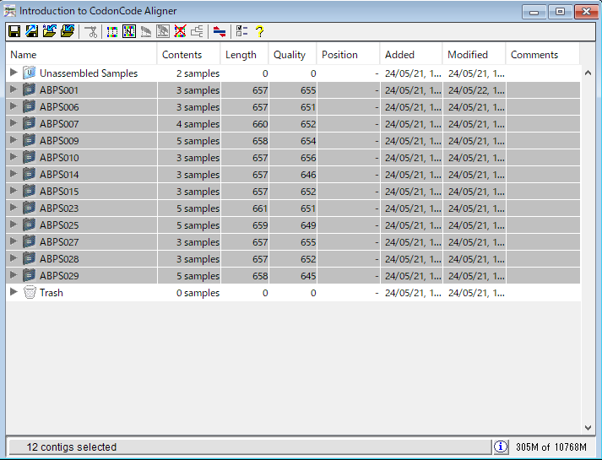Click the ABPS001 contig icon
The height and width of the screenshot is (460, 602).
tap(30, 90)
